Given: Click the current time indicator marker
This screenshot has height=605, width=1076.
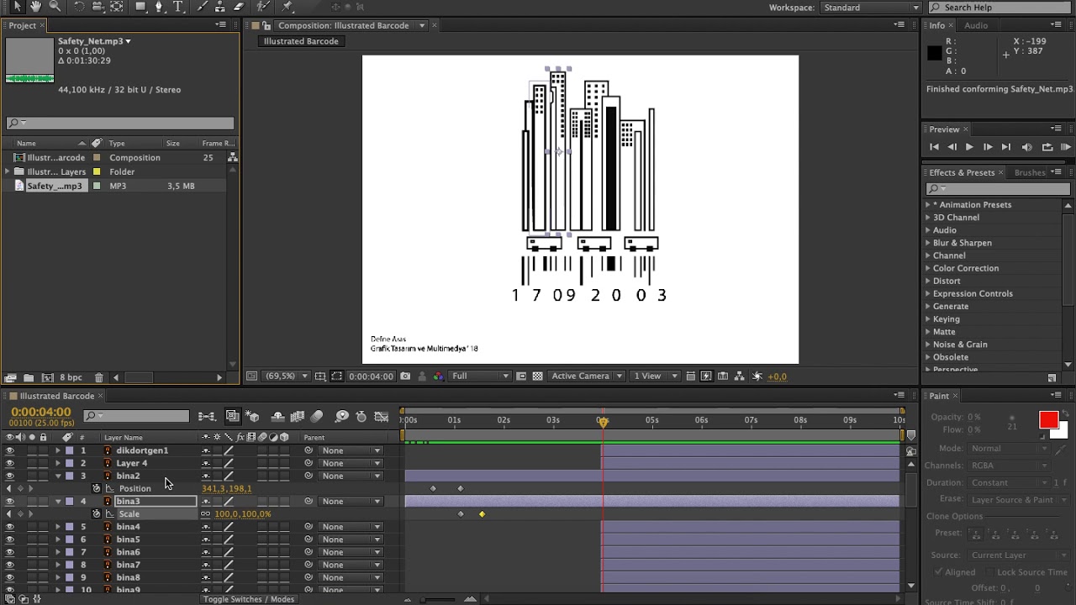Looking at the screenshot, I should [x=603, y=422].
